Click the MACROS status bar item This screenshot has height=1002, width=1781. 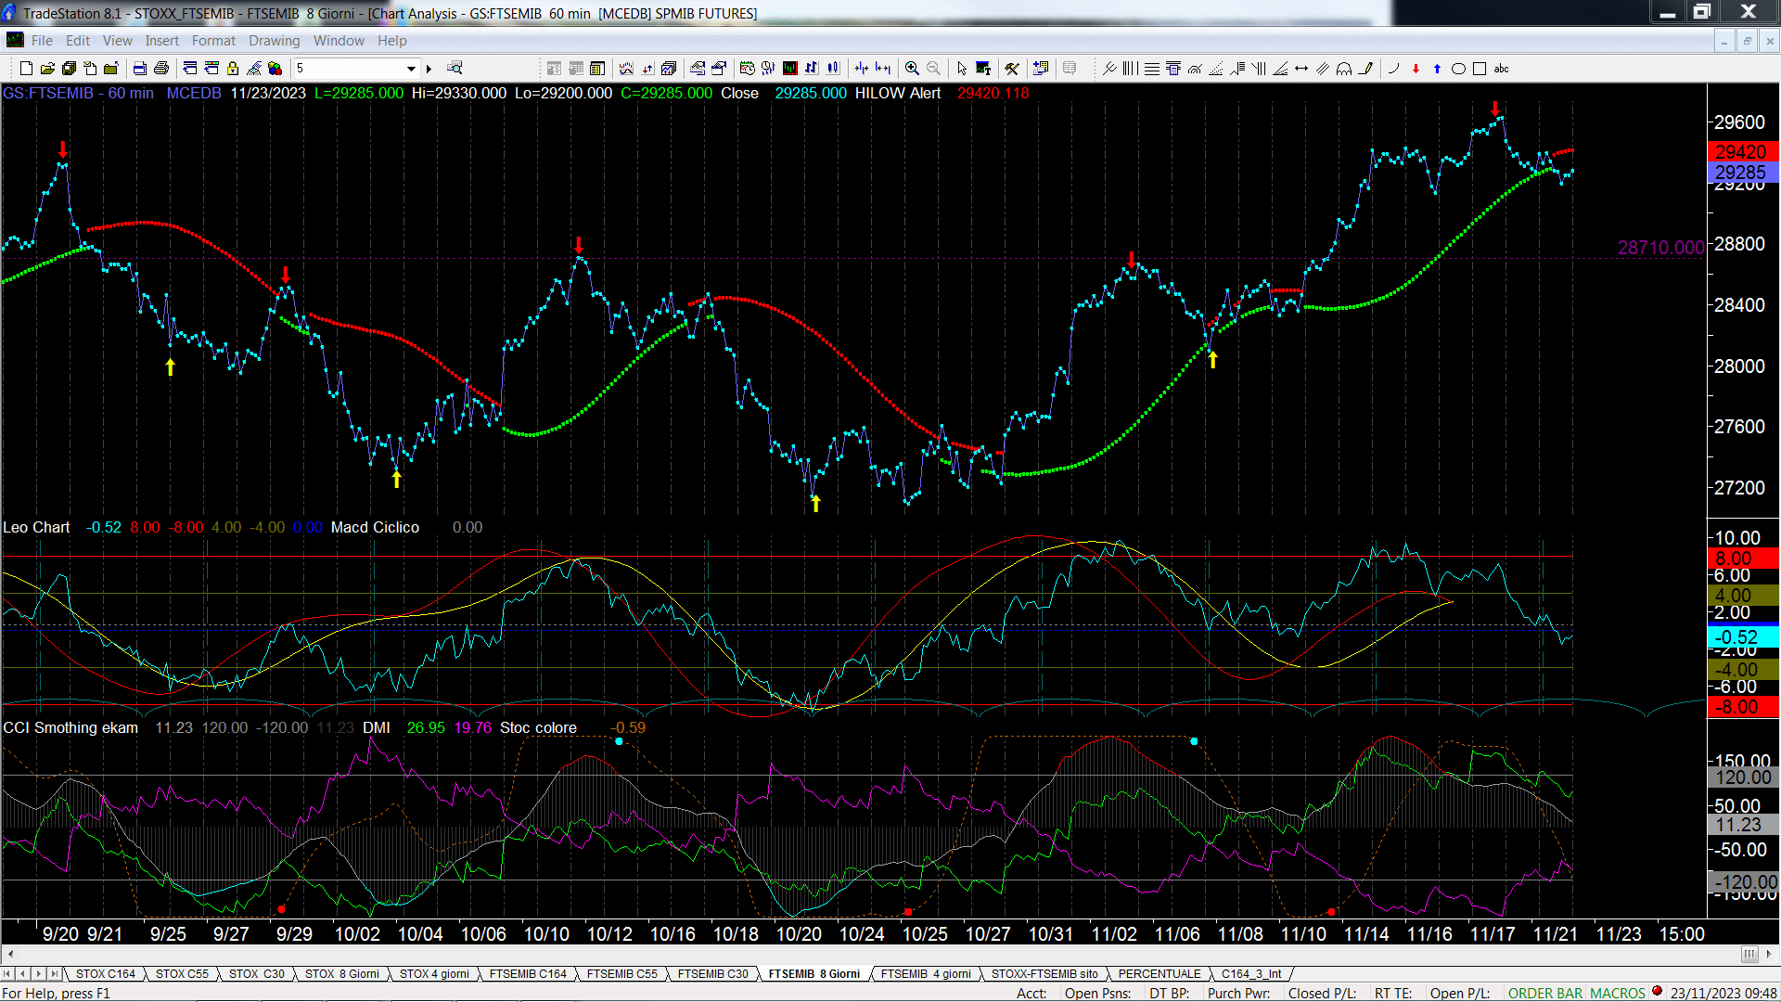click(x=1618, y=994)
